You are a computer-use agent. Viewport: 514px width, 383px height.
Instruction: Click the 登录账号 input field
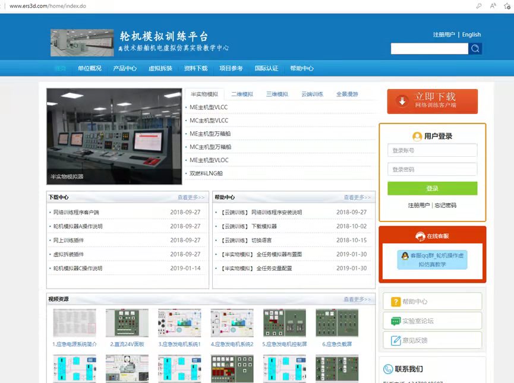432,150
